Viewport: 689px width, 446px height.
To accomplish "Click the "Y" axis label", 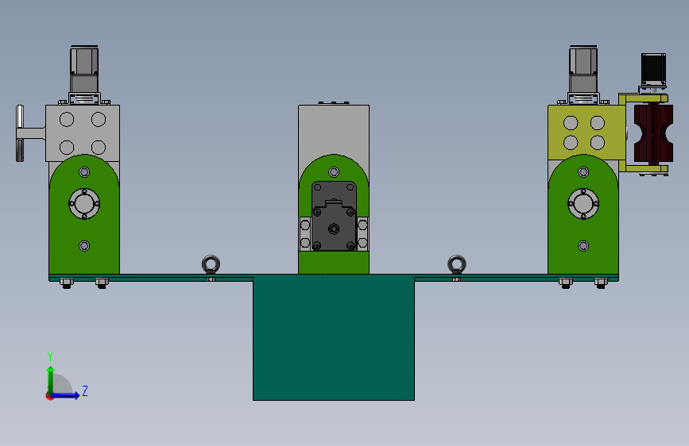I will pos(50,356).
